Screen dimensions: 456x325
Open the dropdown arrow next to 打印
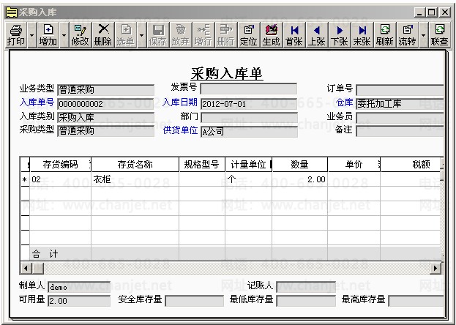click(x=31, y=35)
